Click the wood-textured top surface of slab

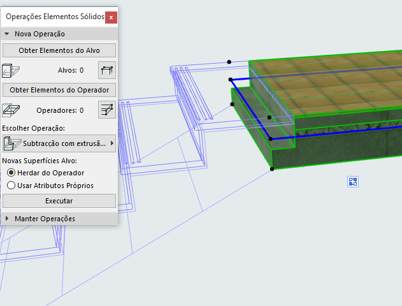tap(331, 89)
